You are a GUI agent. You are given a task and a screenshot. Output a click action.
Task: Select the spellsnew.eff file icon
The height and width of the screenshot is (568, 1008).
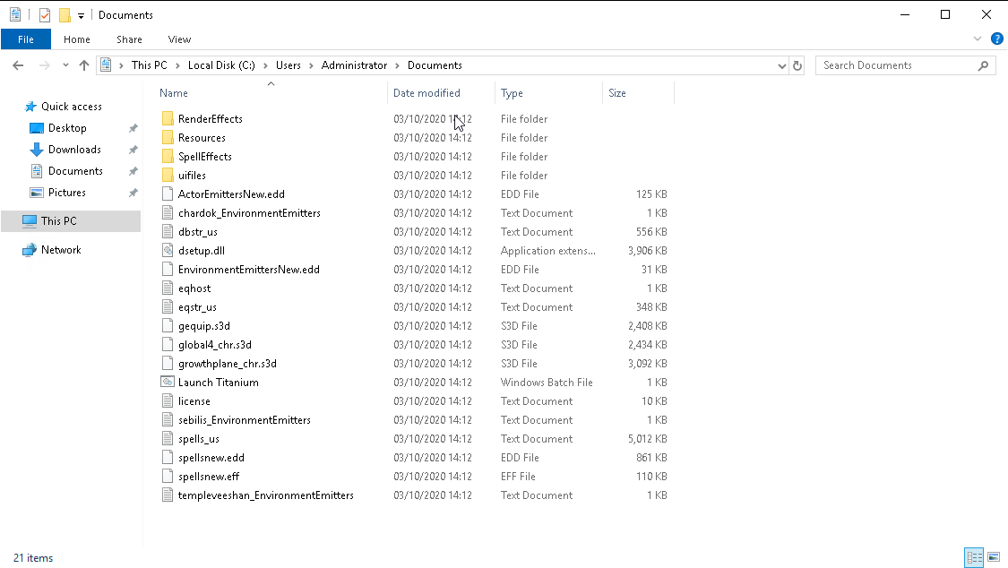pyautogui.click(x=168, y=476)
